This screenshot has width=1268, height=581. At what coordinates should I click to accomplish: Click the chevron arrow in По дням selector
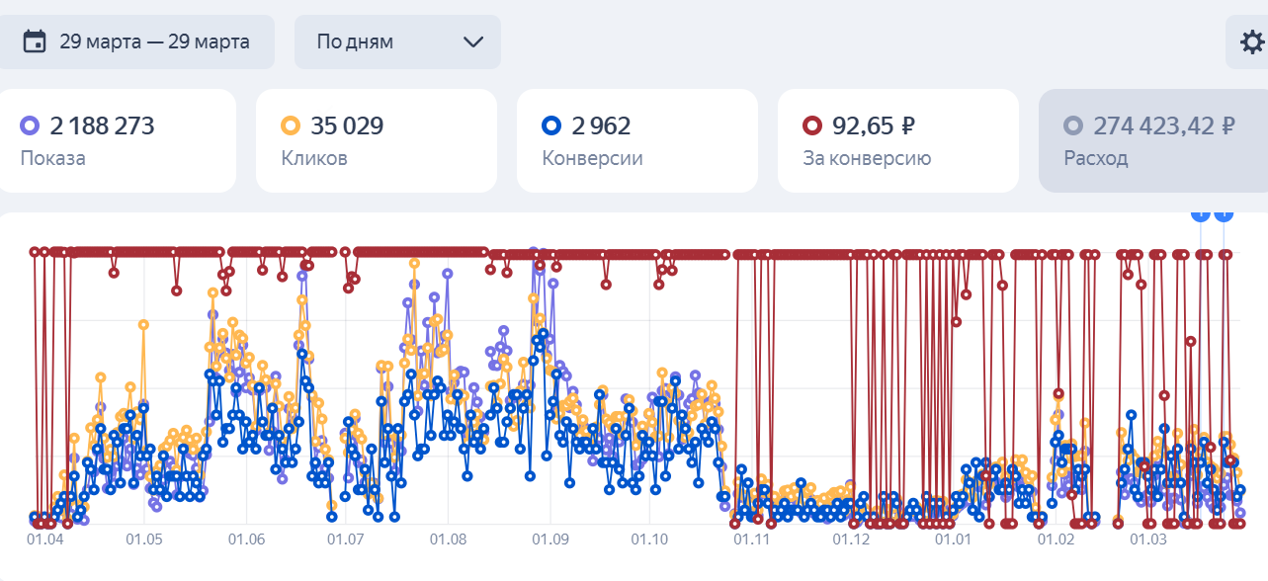[473, 41]
